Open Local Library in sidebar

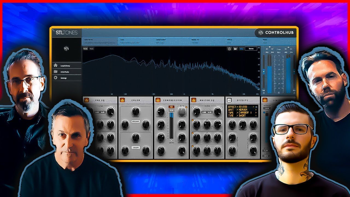click(x=67, y=66)
